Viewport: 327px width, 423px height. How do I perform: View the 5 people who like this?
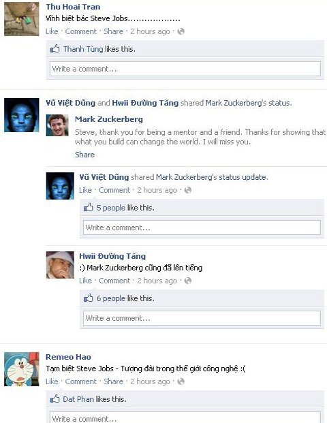[111, 208]
